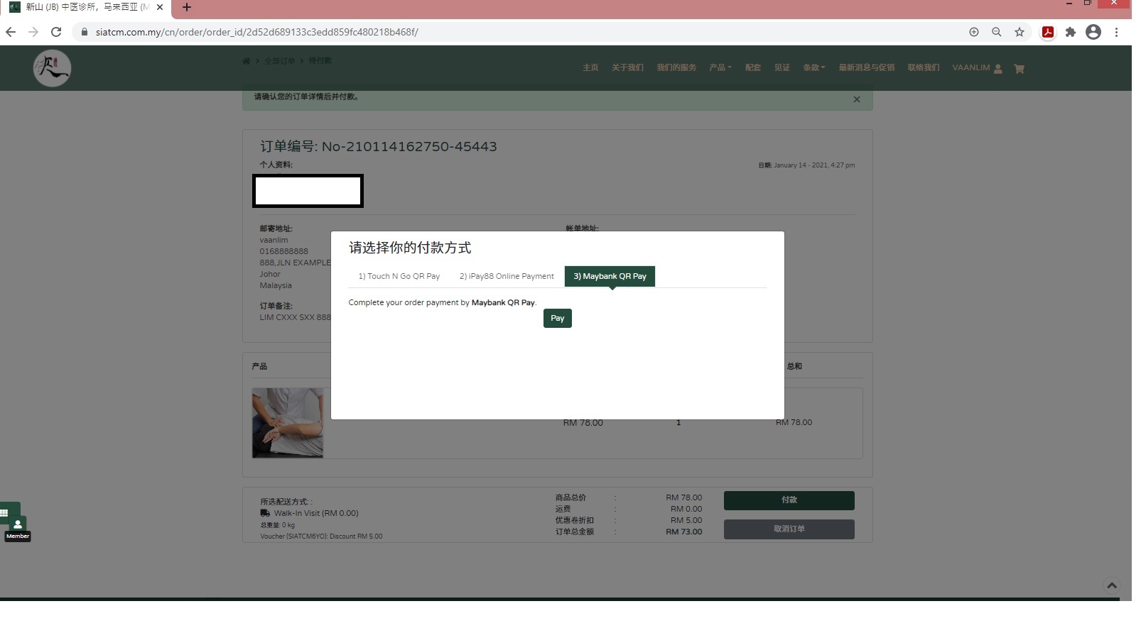Click the product thumbnail image

287,422
